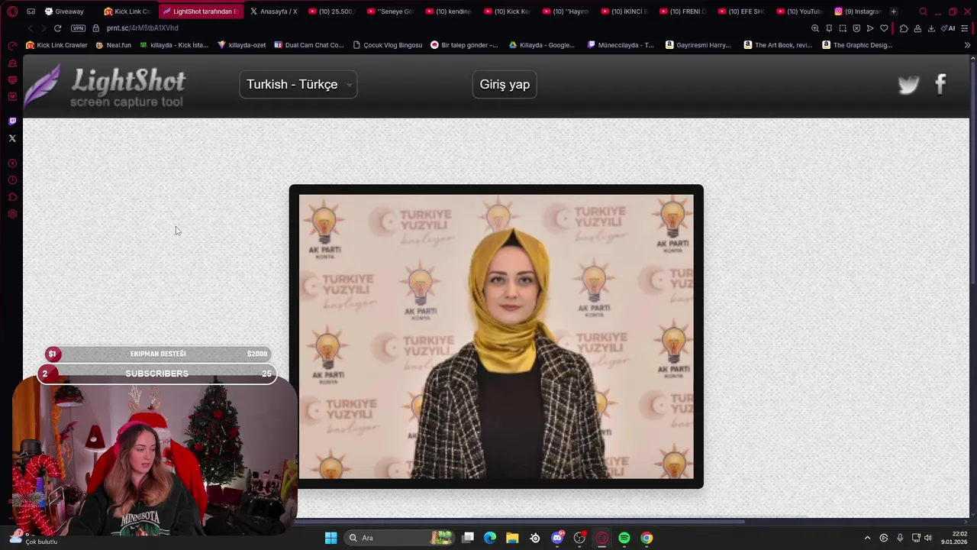Reload the page with refresh icon
Image resolution: width=977 pixels, height=550 pixels.
(57, 28)
